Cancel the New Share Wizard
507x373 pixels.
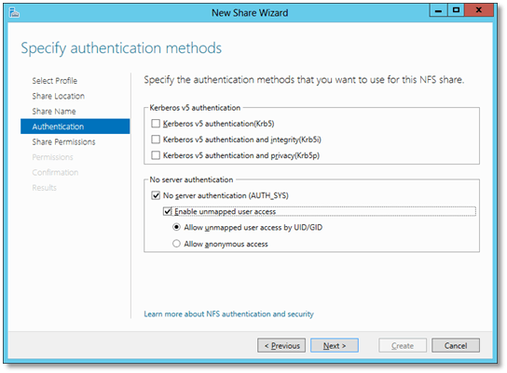[456, 346]
